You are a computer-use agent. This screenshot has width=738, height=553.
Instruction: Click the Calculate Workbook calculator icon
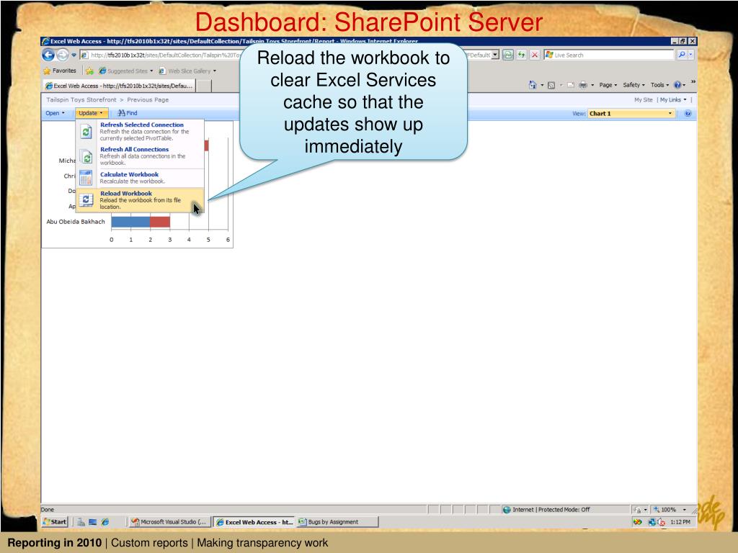click(86, 178)
